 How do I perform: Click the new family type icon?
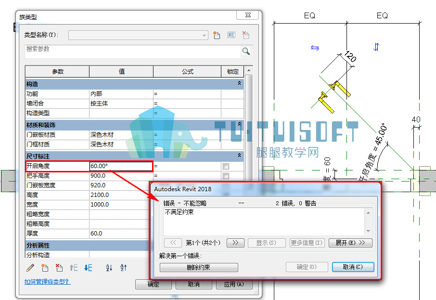217,35
